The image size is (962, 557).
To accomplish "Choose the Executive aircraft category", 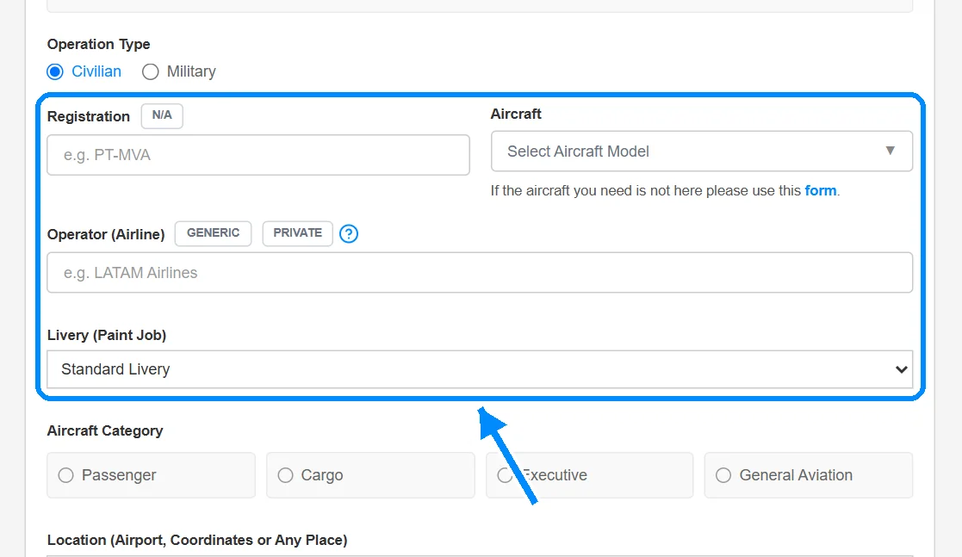I will tap(590, 475).
